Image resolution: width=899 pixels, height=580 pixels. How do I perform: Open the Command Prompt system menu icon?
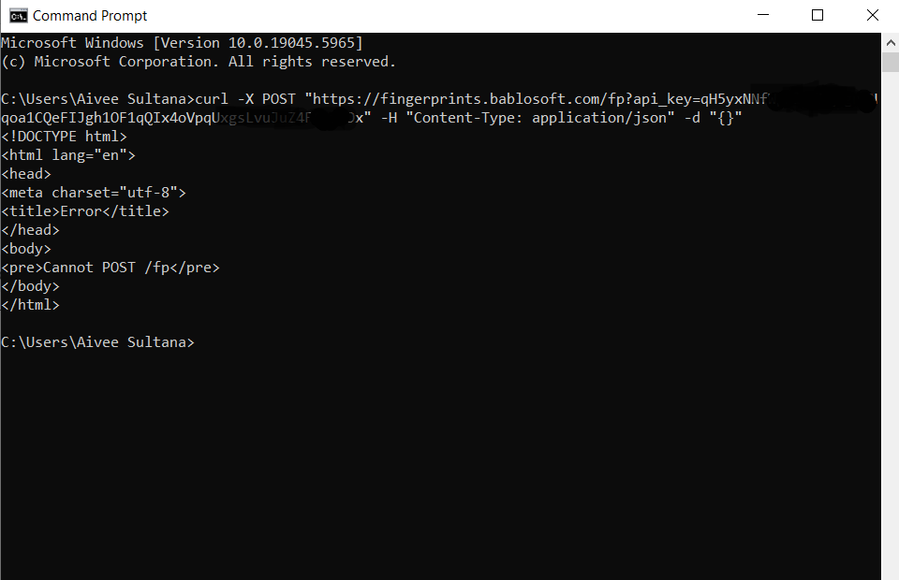[18, 15]
